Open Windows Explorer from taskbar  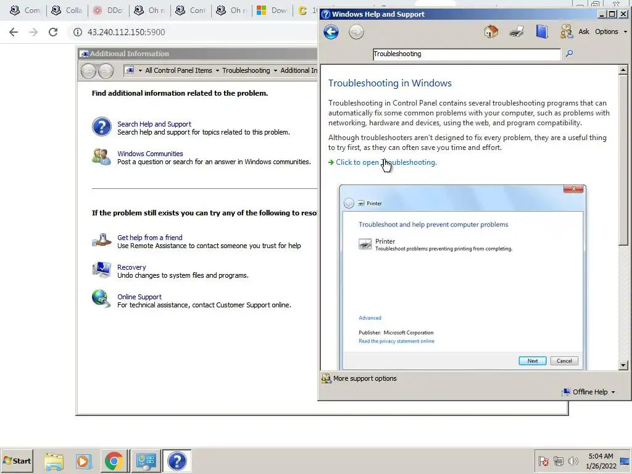tap(54, 461)
